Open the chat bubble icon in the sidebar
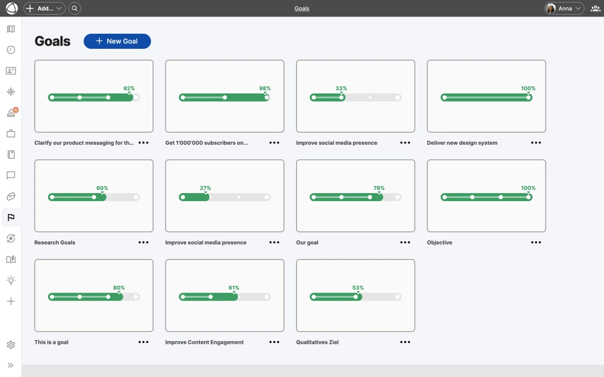604x377 pixels. (x=11, y=175)
